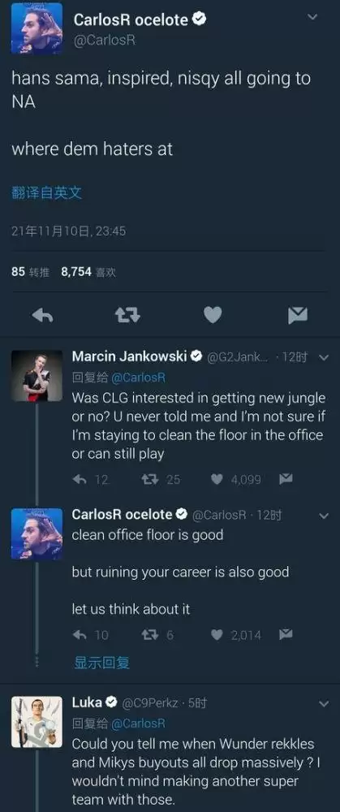Retweet CarlosR's clean office floor reply
Screen dimensions: 340x812
(149, 635)
